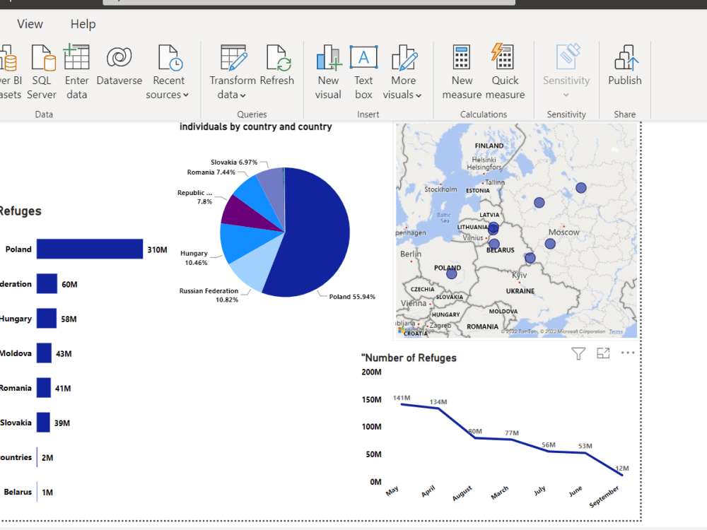Click the filter icon on line chart
This screenshot has height=530, width=707.
point(578,353)
